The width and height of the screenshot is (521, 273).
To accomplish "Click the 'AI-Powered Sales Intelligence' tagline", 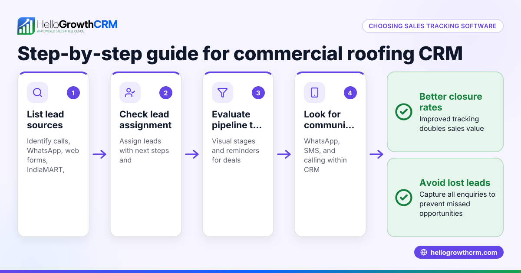I will tap(61, 32).
